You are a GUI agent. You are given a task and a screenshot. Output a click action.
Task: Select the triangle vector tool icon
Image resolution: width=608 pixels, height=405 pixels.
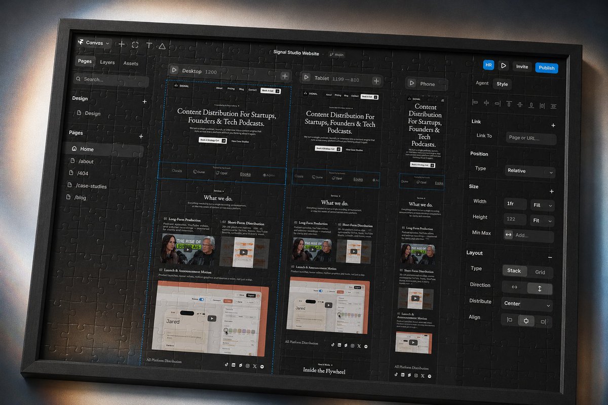[x=162, y=46]
